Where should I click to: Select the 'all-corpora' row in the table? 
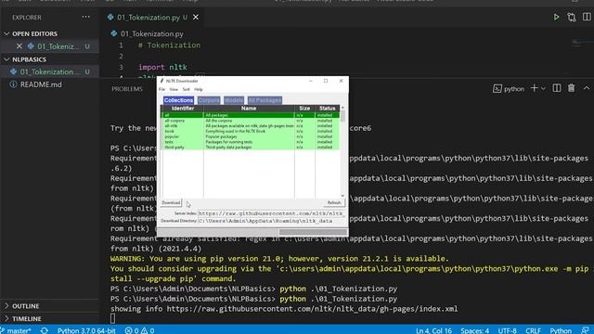pyautogui.click(x=251, y=121)
